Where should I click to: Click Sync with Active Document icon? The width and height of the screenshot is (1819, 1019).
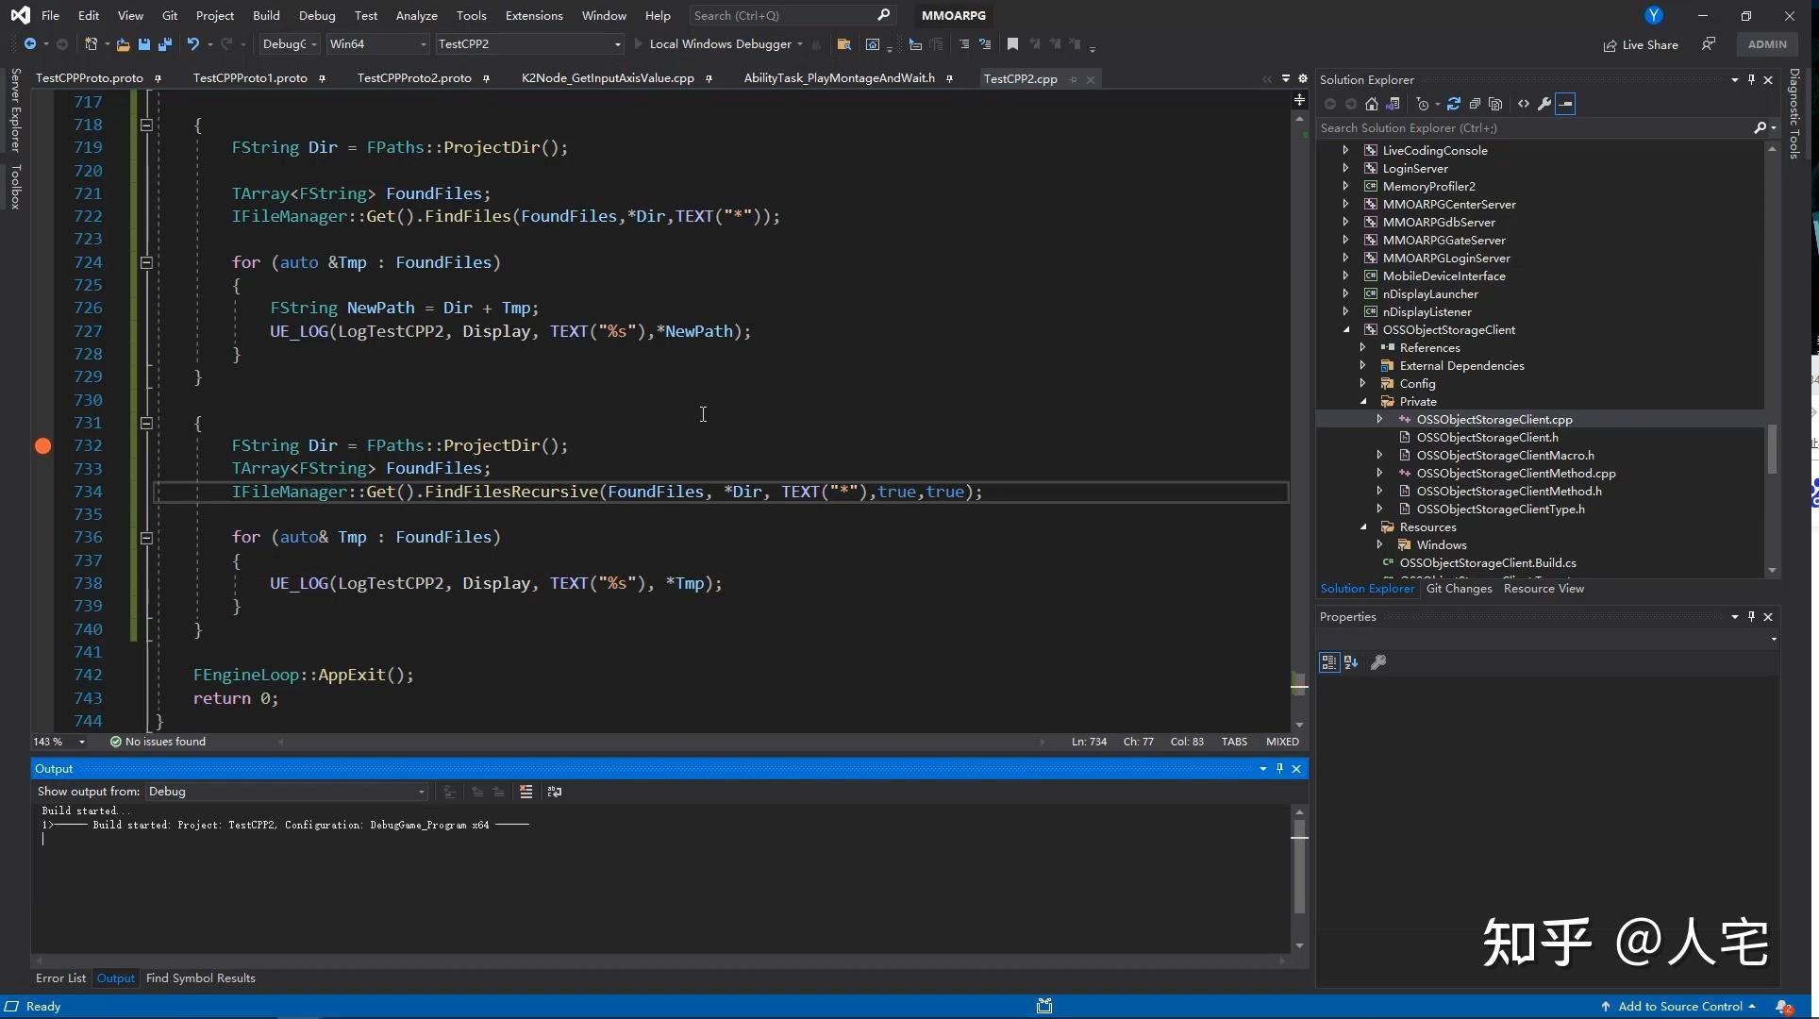(x=1453, y=104)
